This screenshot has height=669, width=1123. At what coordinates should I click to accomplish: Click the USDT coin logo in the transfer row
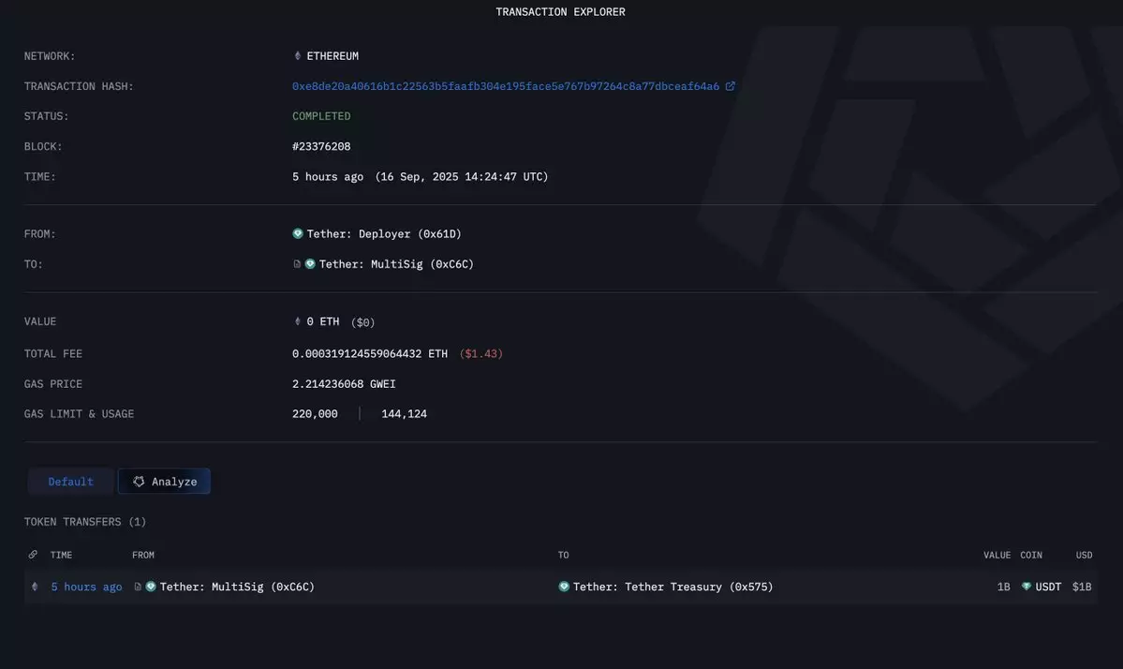coord(1027,587)
